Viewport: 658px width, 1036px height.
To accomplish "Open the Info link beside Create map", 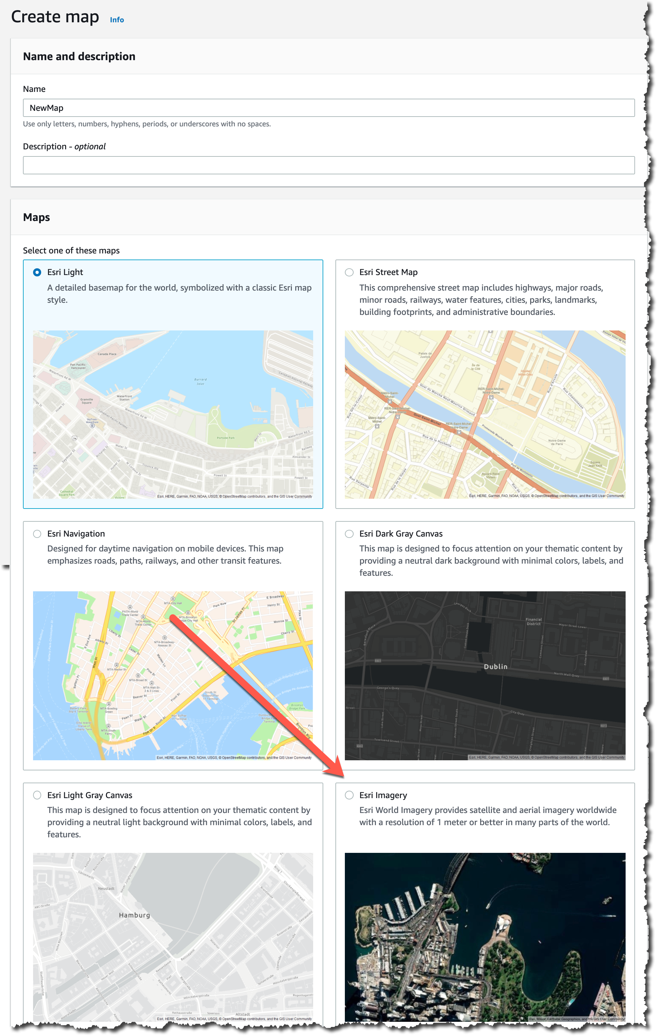I will tap(117, 20).
